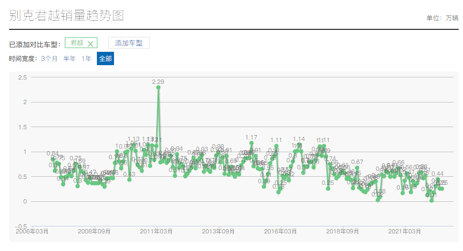This screenshot has height=251, width=463.
Task: Choose the 1年 time width option
Action: (x=86, y=59)
